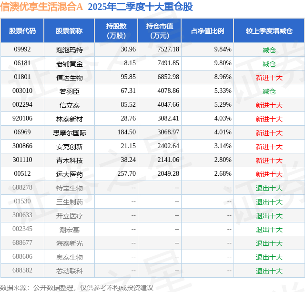Select stock name 思摩尔国际
Viewport: 305px width, 292px height.
click(x=70, y=133)
